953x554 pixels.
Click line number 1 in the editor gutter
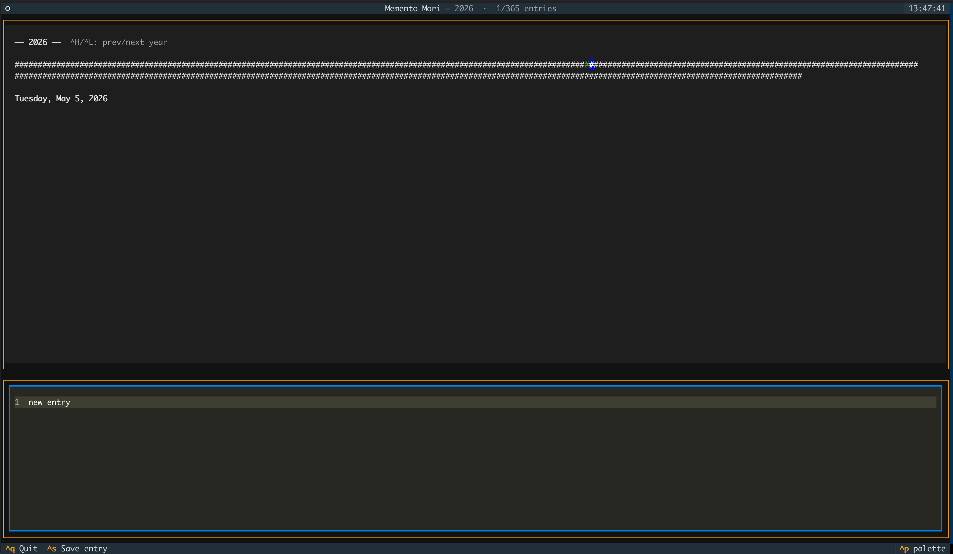tap(17, 402)
